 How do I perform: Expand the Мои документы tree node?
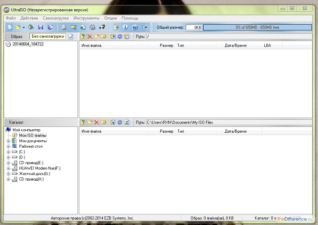[x=8, y=141]
